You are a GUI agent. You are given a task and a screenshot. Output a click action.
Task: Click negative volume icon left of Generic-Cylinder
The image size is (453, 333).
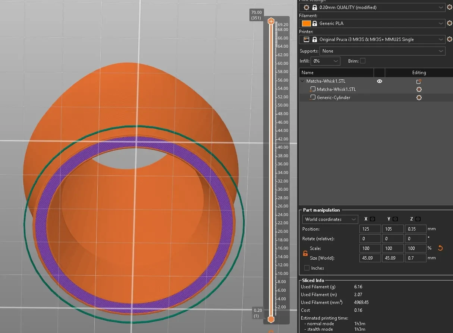click(312, 98)
